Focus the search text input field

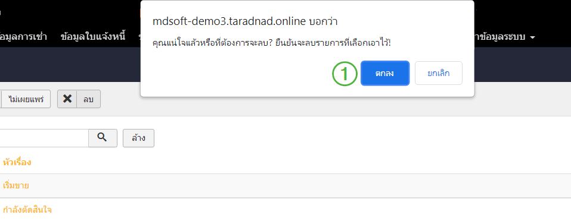(x=44, y=138)
